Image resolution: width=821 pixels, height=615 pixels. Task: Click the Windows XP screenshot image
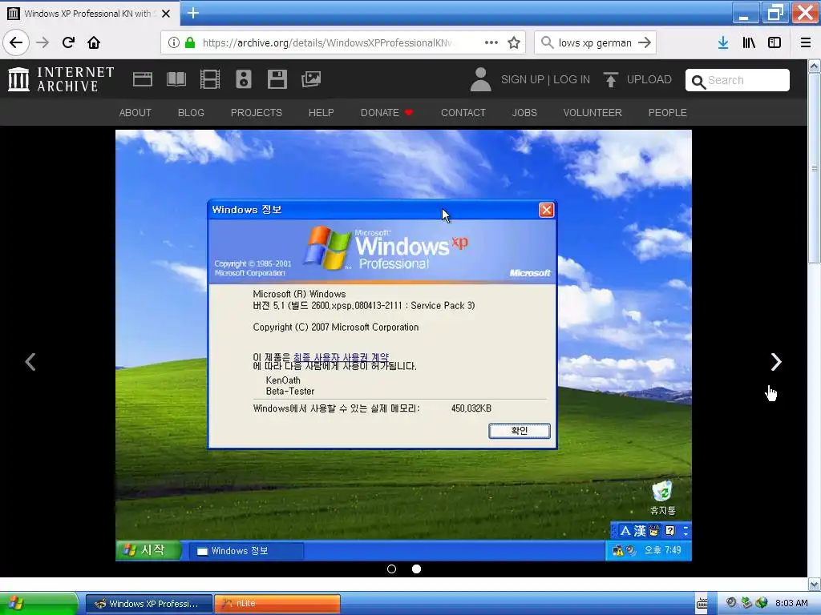point(403,345)
